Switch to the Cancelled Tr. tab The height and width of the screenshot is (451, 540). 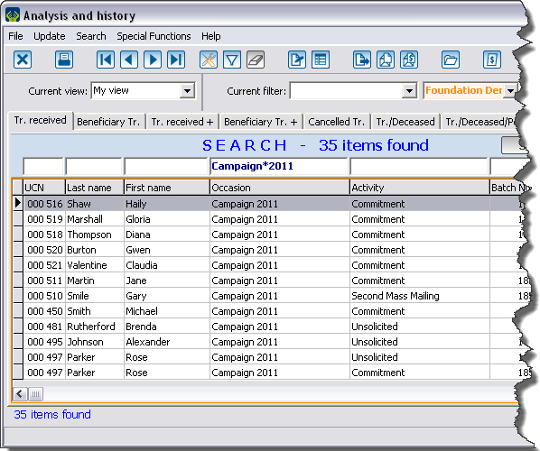pos(337,122)
